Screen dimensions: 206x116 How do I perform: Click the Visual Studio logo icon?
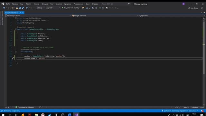click(3, 4)
